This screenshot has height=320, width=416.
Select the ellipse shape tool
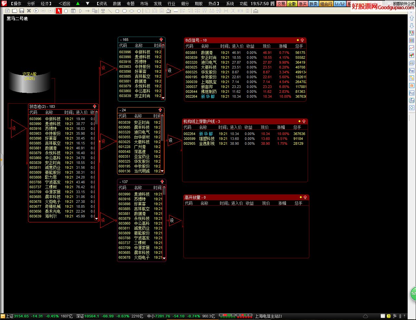(131, 11)
